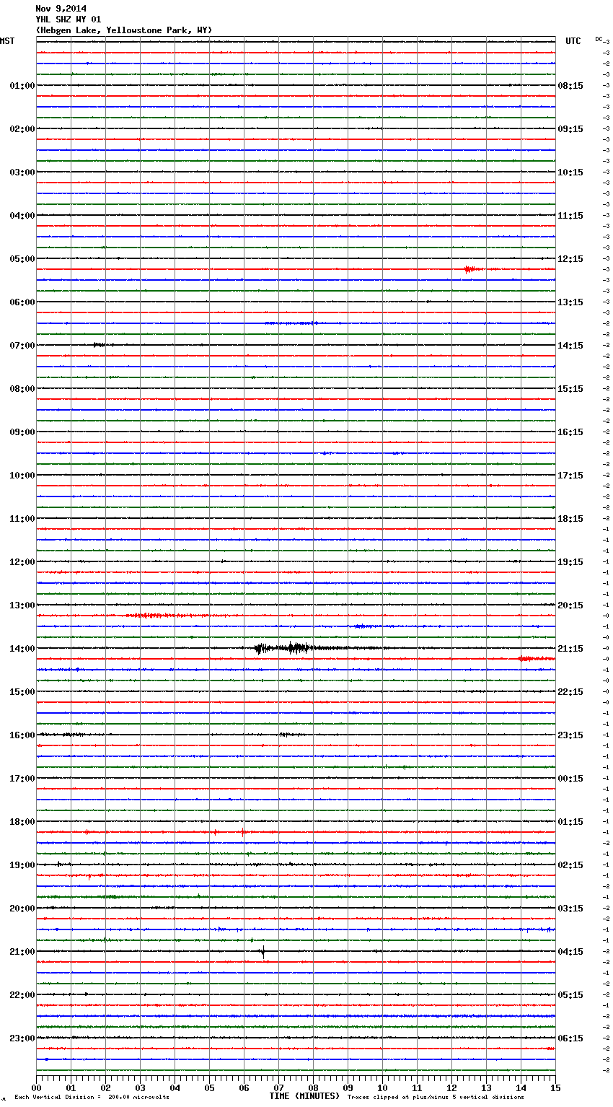Click the '21:00' MST time label

(22, 952)
